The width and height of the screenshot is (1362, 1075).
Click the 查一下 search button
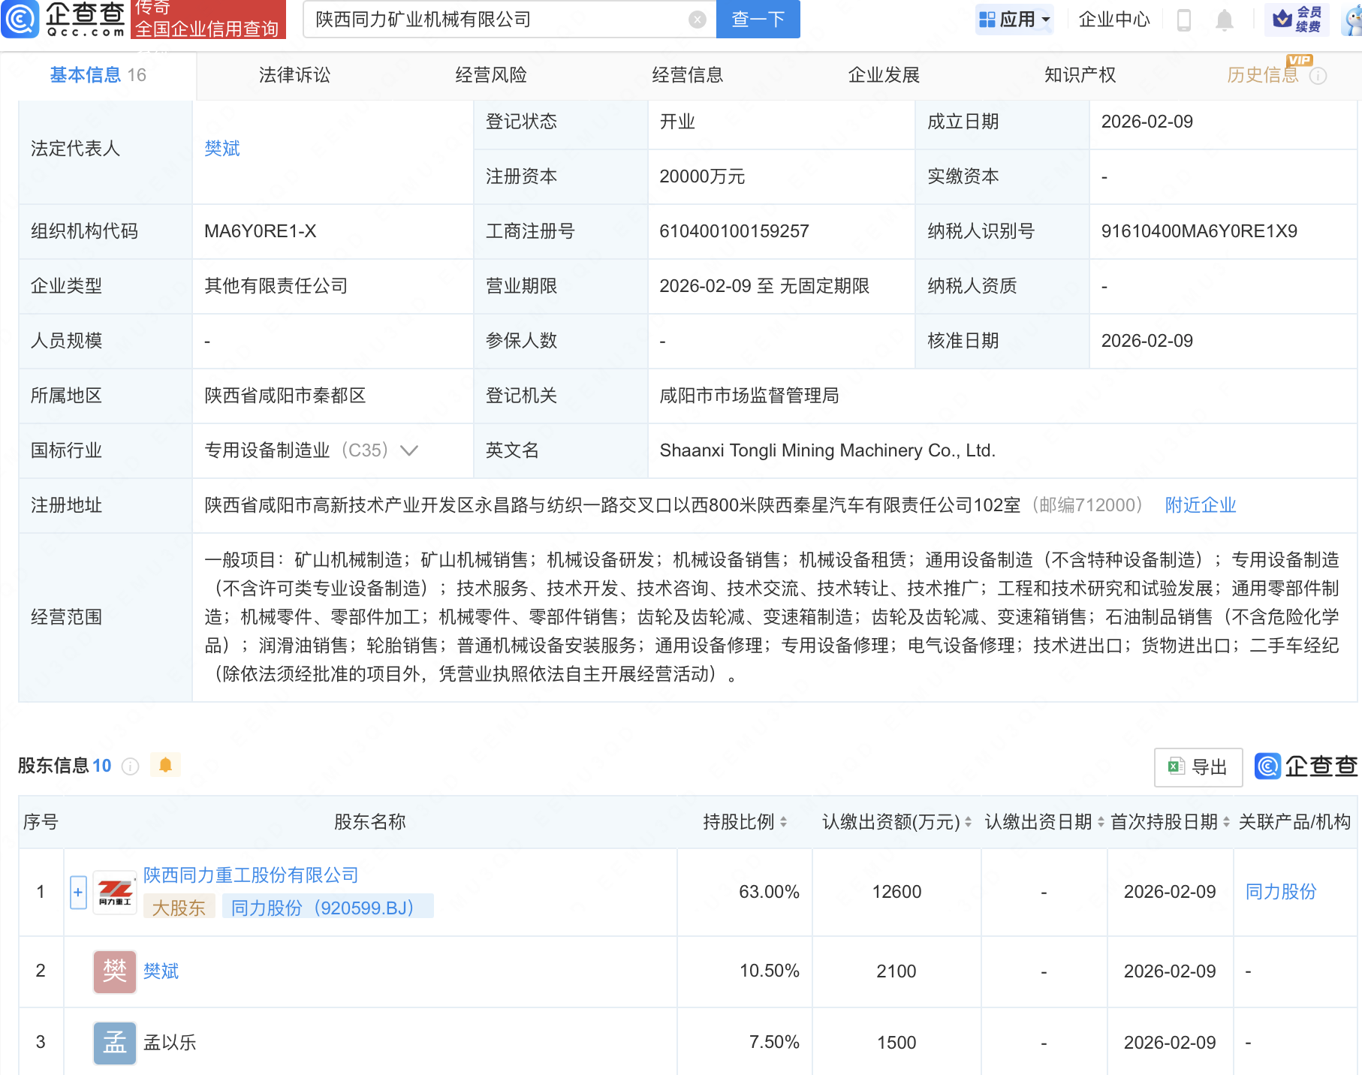[x=758, y=20]
